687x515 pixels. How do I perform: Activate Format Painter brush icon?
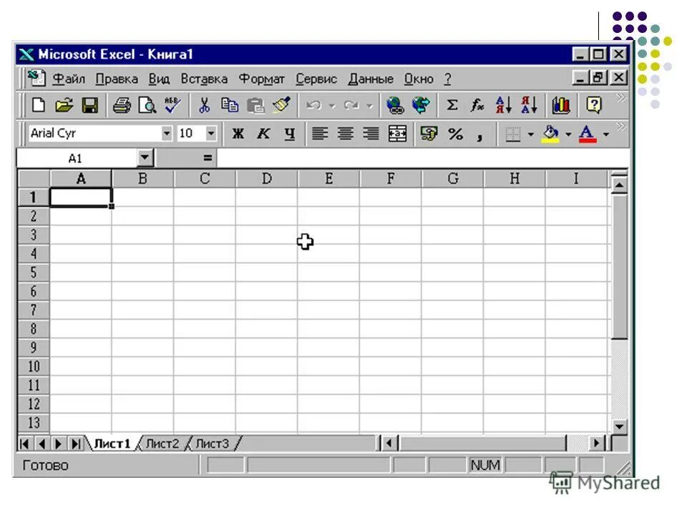coord(281,105)
